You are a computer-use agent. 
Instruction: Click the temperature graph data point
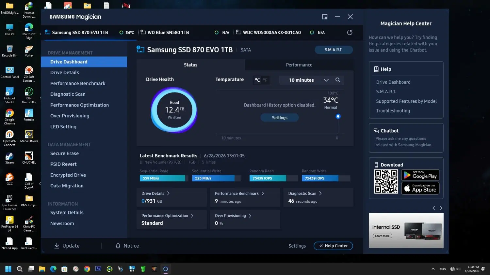[338, 116]
